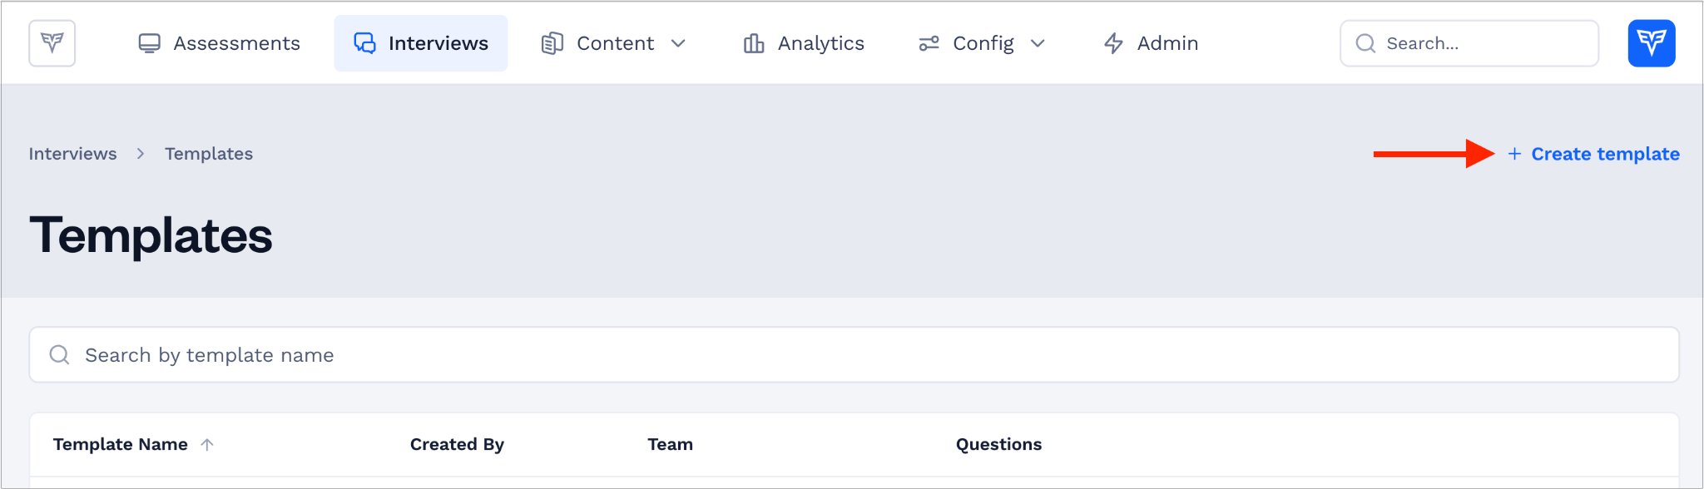The height and width of the screenshot is (489, 1704).
Task: Go to the Admin menu item
Action: point(1151,43)
